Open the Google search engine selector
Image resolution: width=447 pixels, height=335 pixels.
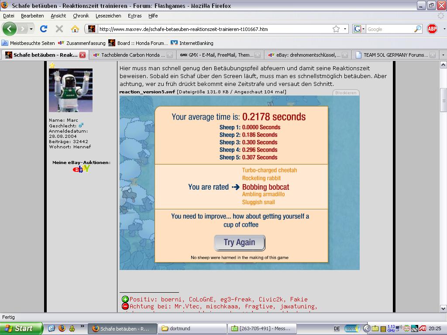click(359, 29)
